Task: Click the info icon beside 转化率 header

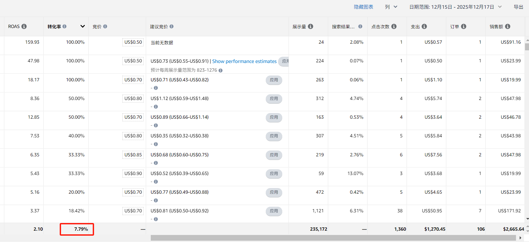Action: (64, 27)
